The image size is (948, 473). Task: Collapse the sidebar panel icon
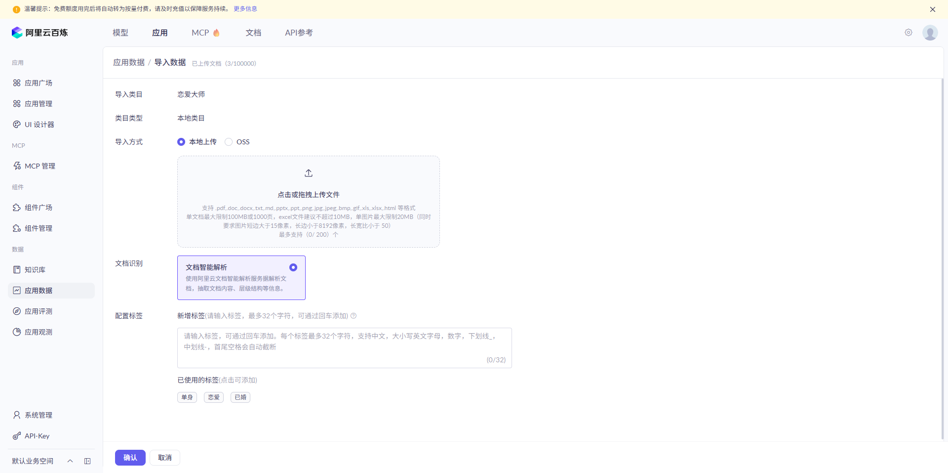pos(87,461)
